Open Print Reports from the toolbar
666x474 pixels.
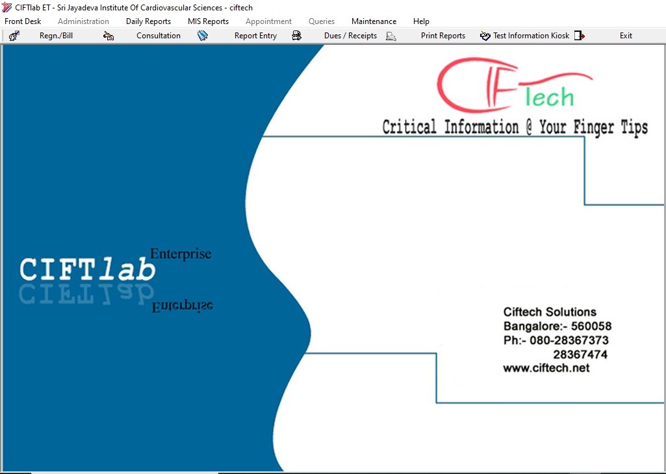(x=443, y=36)
